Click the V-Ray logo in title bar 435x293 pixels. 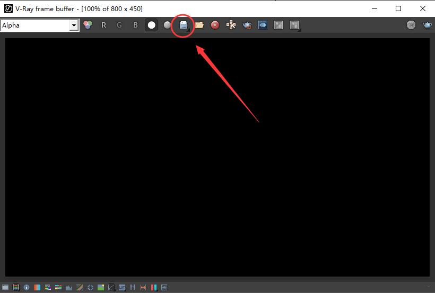[x=8, y=8]
